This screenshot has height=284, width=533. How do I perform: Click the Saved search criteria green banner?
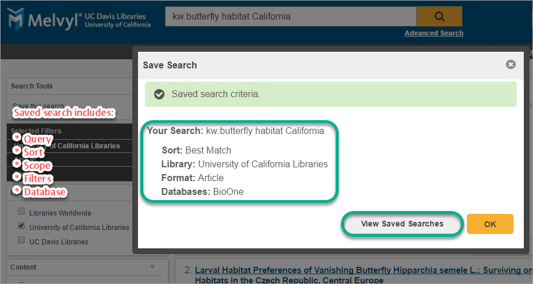(331, 94)
